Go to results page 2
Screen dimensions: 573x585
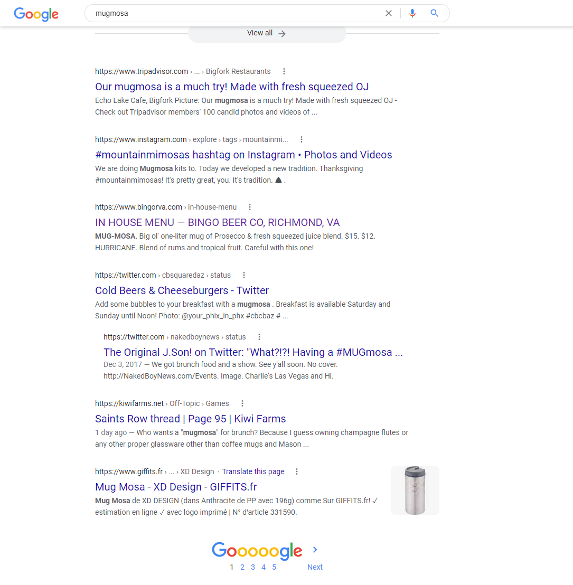click(x=242, y=567)
